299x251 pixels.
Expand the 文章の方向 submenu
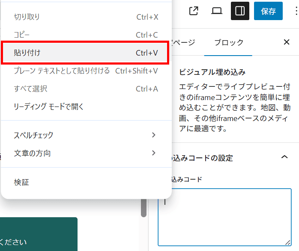86,153
